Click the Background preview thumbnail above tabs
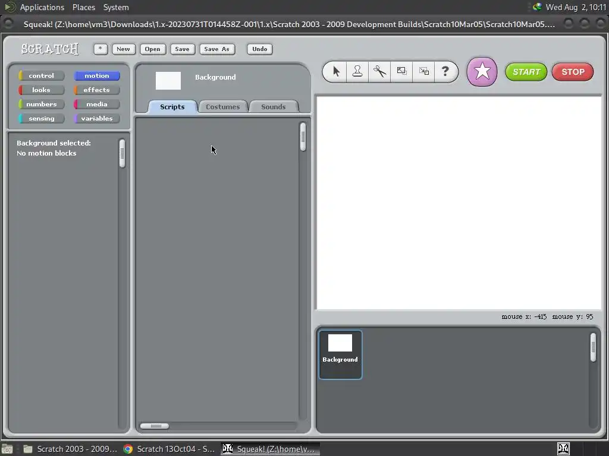 (168, 81)
